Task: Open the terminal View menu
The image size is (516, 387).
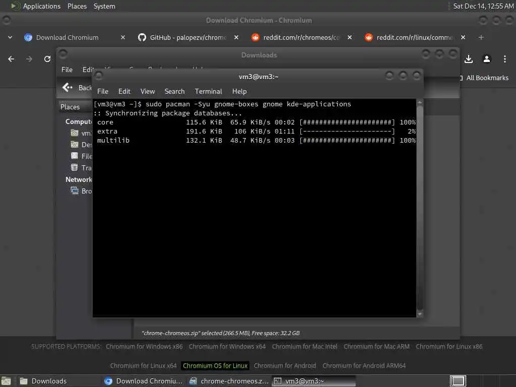Action: 148,92
